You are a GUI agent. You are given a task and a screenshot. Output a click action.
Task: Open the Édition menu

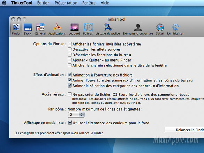pos(43,3)
